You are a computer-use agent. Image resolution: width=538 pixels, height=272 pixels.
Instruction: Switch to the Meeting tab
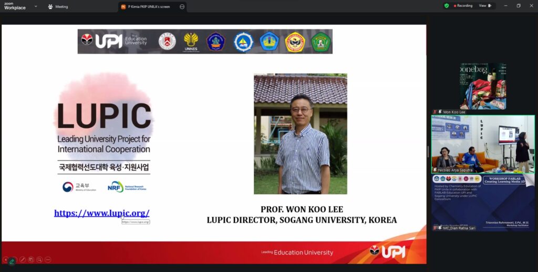point(58,7)
